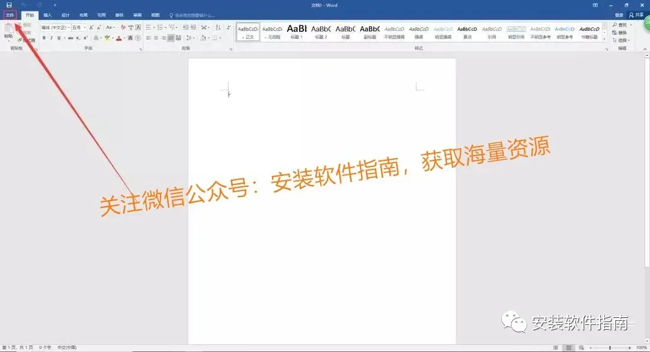This screenshot has height=352, width=650.
Task: Click the Distributed alignment icon
Action: tap(179, 38)
